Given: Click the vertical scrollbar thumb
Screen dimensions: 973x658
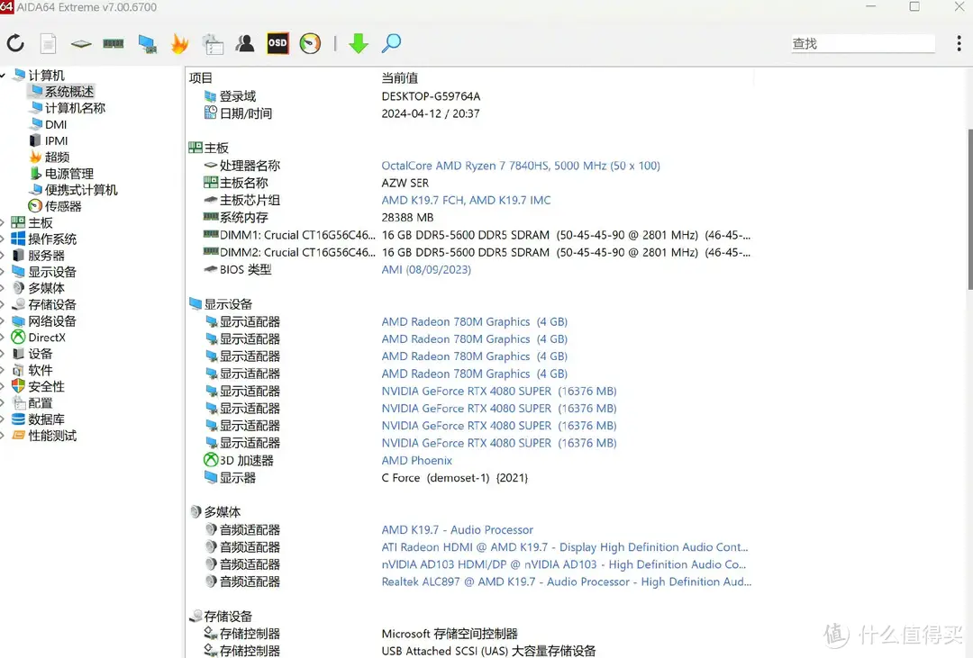Looking at the screenshot, I should tap(970, 208).
